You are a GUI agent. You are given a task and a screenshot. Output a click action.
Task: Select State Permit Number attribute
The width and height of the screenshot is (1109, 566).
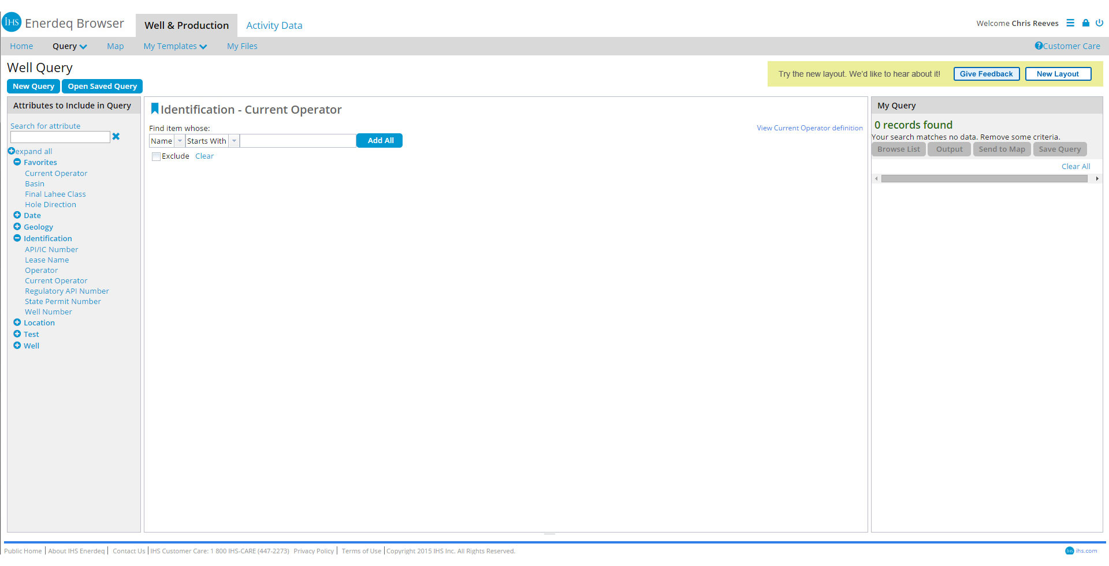point(63,301)
